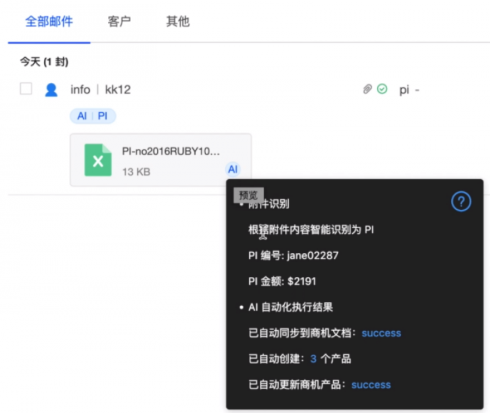Click the 今天 (1 封) group header

pyautogui.click(x=44, y=62)
